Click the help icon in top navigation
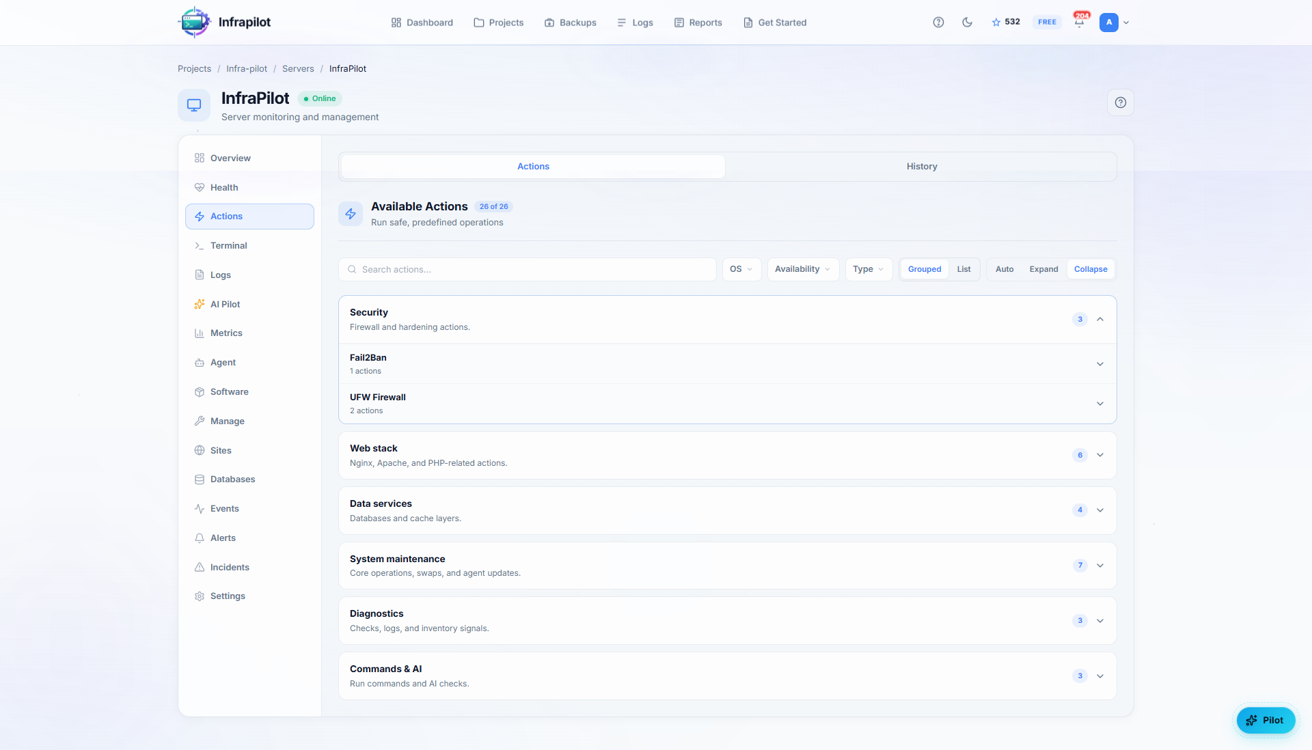Image resolution: width=1312 pixels, height=750 pixels. [938, 23]
